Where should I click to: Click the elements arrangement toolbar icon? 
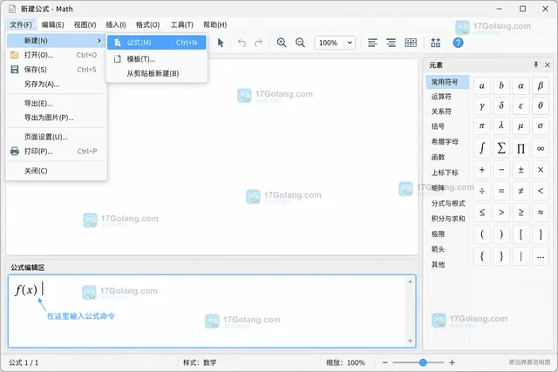[x=436, y=43]
